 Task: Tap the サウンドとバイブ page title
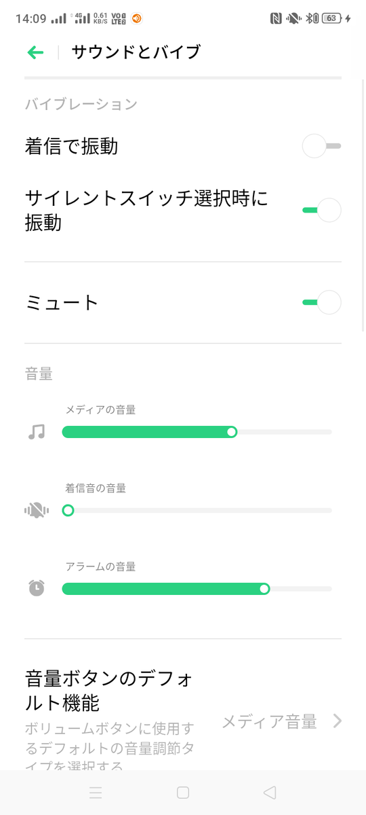(136, 52)
